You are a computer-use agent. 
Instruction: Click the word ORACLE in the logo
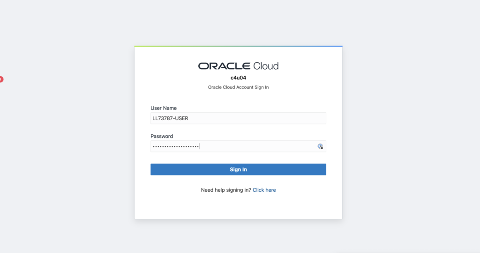click(224, 66)
